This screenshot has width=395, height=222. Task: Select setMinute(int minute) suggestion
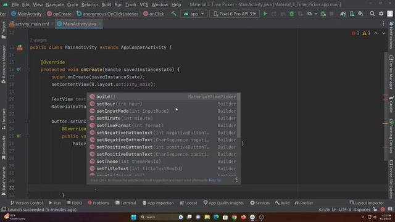coord(162,118)
